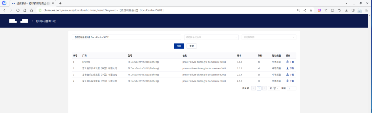Click package name cell in row 1
372x113 pixels.
tap(204, 62)
